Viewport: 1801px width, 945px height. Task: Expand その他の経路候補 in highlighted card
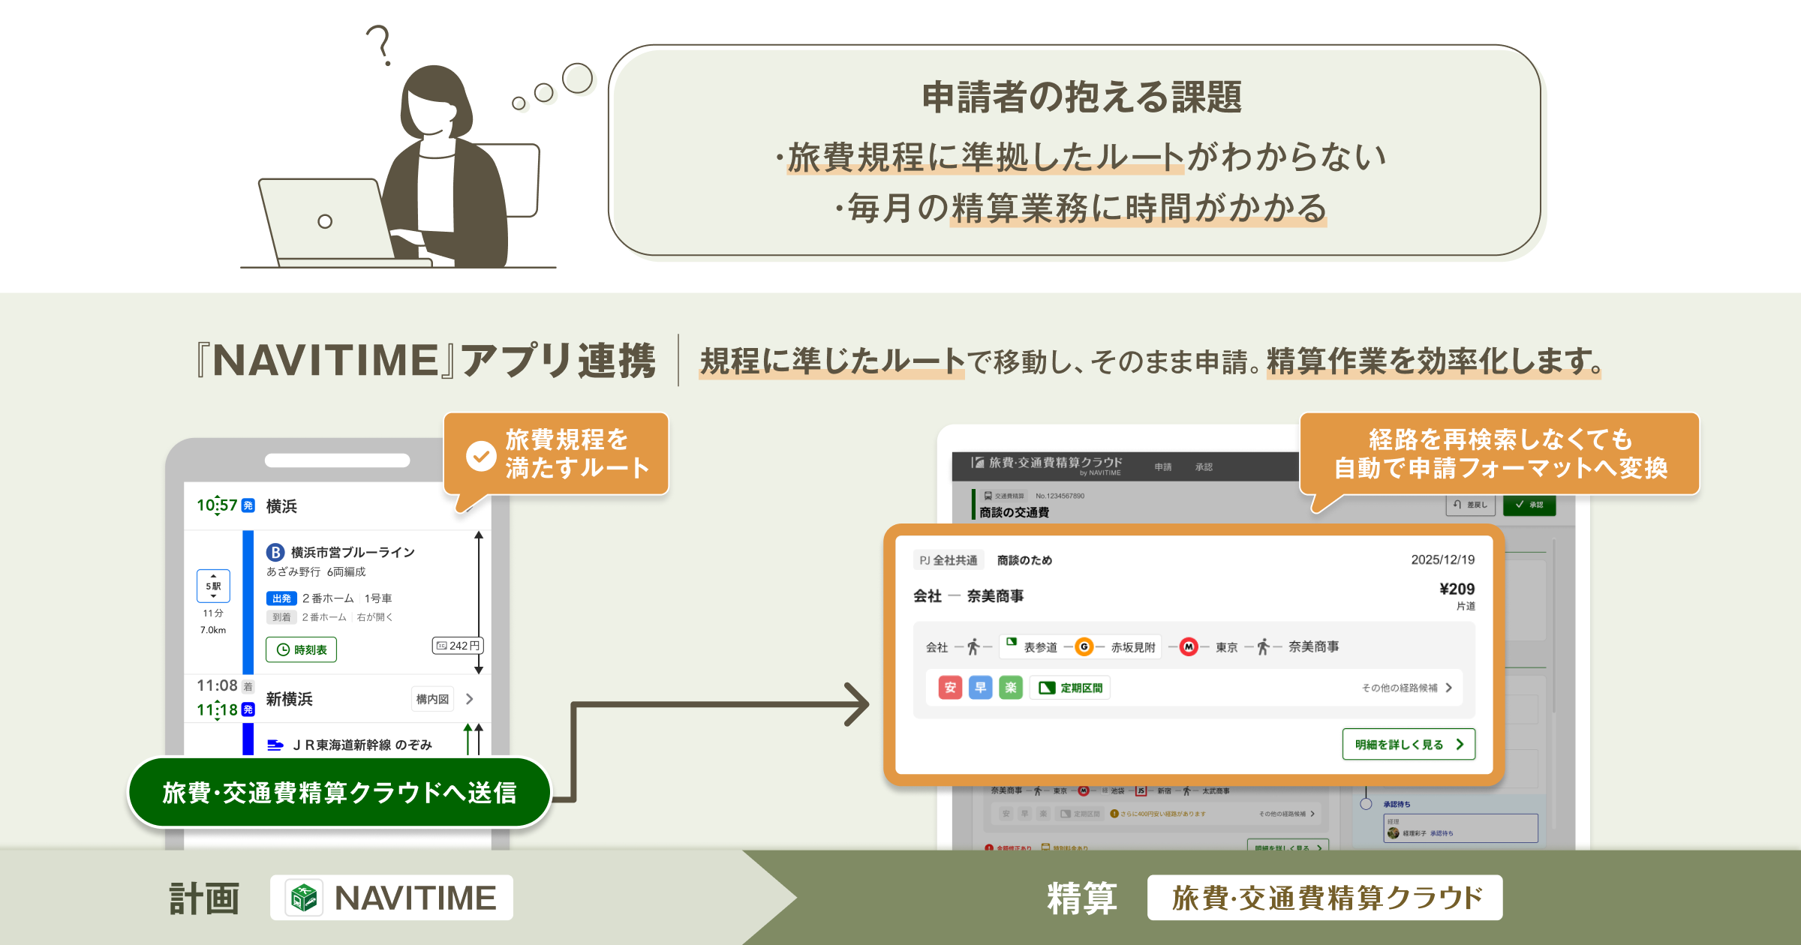coord(1407,688)
